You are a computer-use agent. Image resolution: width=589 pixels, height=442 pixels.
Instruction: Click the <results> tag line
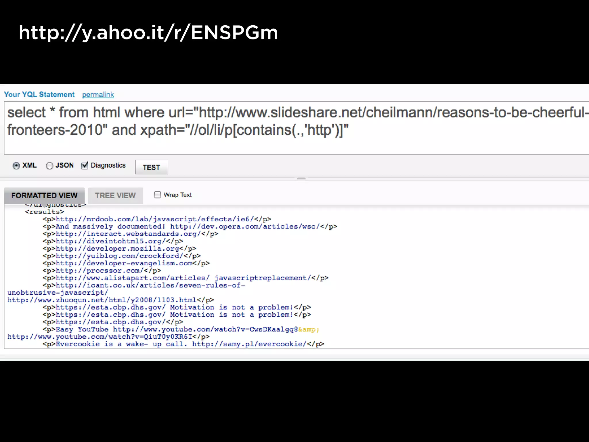coord(45,212)
